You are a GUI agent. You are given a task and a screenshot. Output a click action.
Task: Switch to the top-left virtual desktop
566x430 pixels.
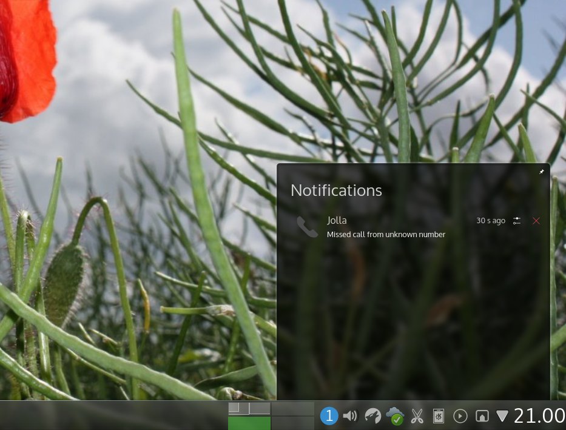249,408
